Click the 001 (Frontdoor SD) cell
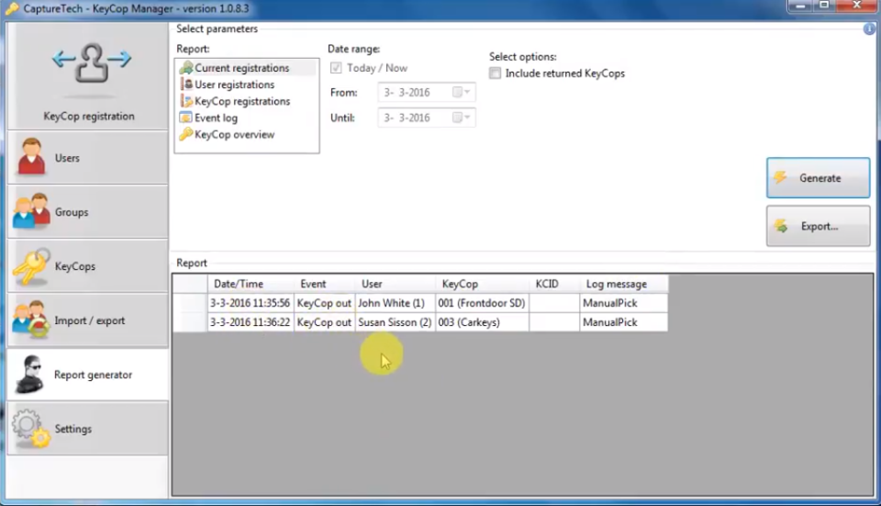Screen dimensions: 881x506 point(482,303)
